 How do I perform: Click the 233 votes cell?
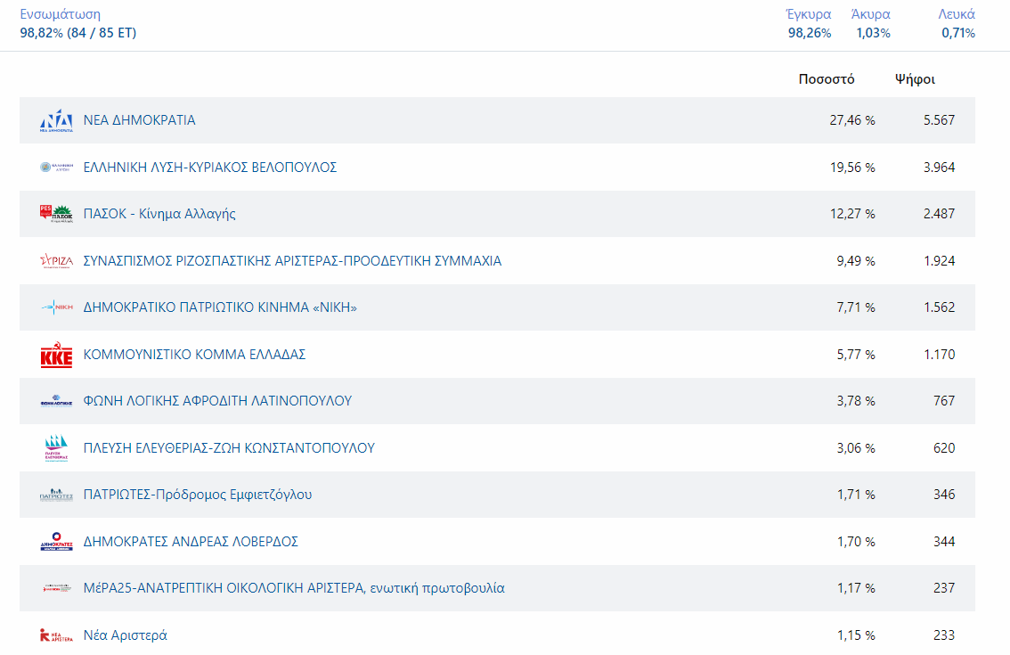pyautogui.click(x=944, y=635)
